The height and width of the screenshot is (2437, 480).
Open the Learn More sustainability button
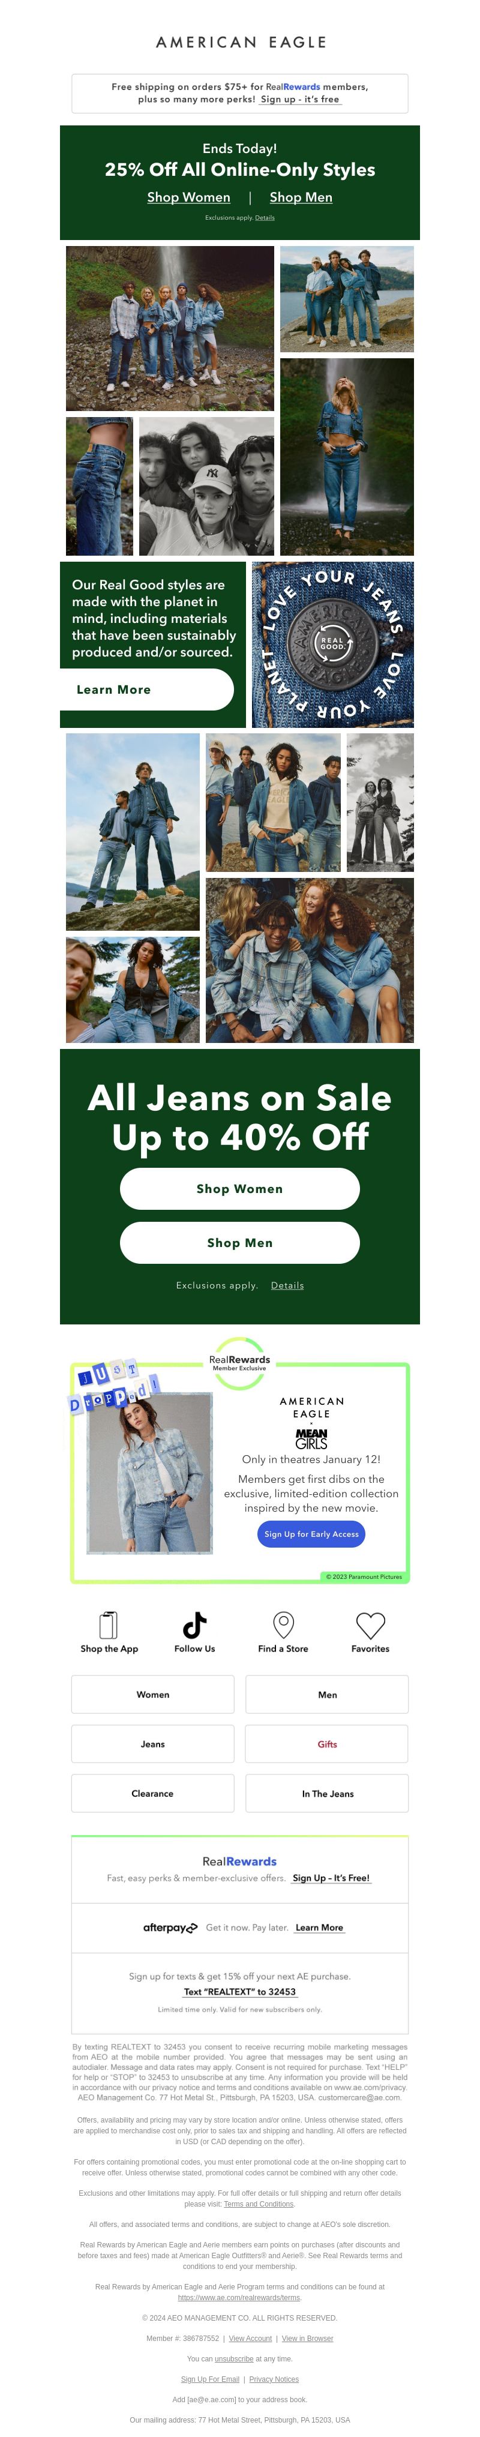coord(147,690)
